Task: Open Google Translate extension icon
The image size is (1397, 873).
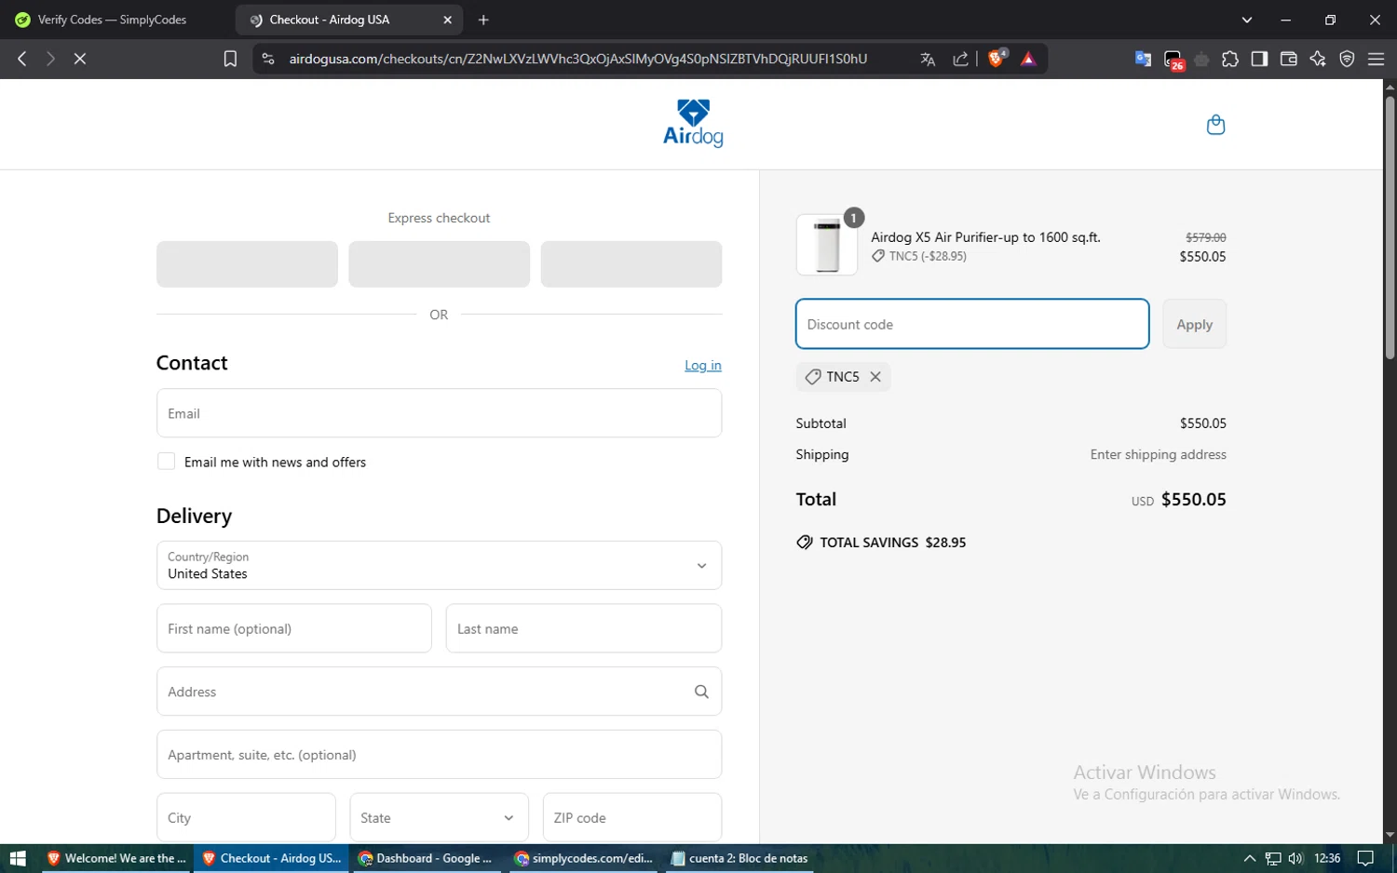Action: point(1143,59)
